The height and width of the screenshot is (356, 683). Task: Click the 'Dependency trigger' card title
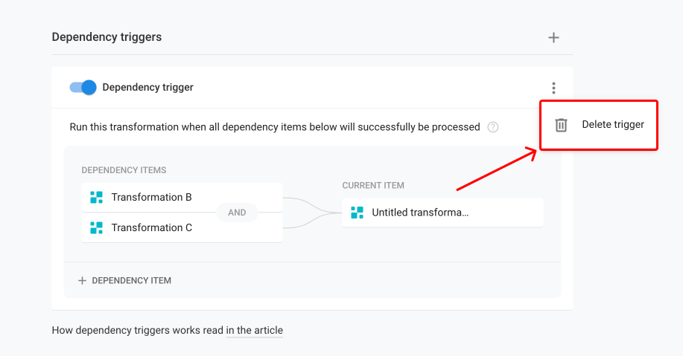point(147,88)
